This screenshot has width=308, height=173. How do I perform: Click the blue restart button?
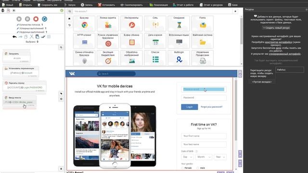click(45, 19)
